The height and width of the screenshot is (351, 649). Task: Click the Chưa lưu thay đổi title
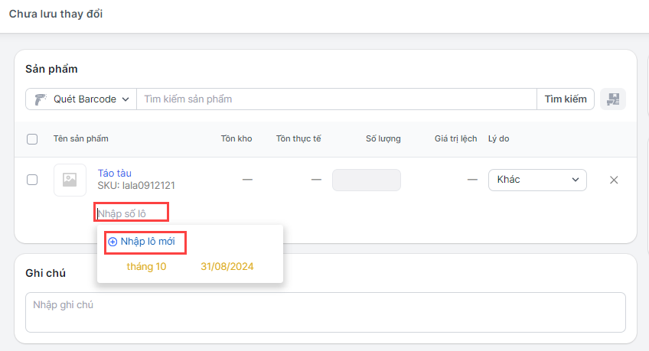coord(56,14)
